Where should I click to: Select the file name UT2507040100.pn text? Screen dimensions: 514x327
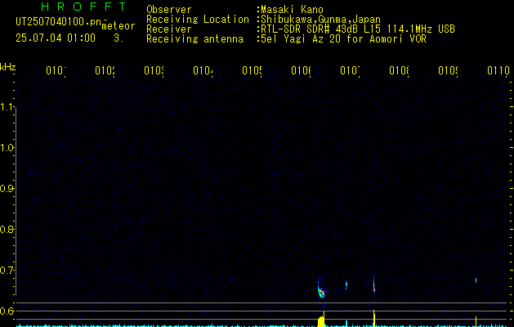coord(59,22)
